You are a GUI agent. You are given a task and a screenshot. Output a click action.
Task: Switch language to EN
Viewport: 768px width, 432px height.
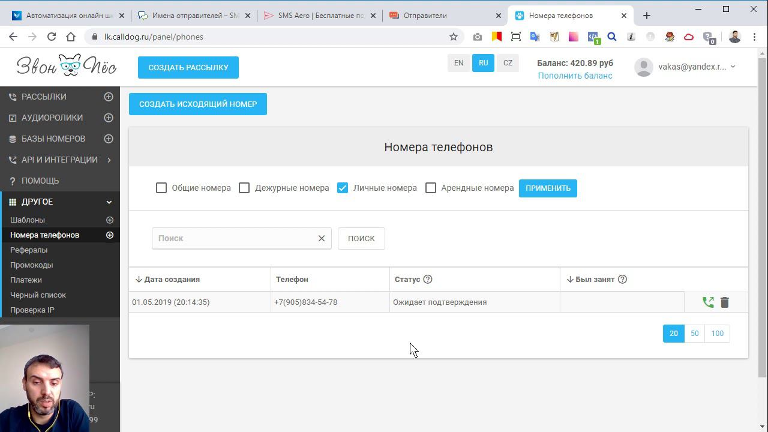coord(458,63)
